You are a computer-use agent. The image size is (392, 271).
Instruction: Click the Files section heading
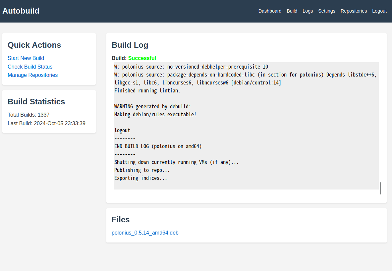121,220
